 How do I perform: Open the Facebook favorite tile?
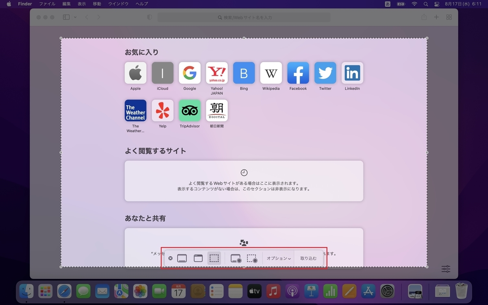(298, 73)
